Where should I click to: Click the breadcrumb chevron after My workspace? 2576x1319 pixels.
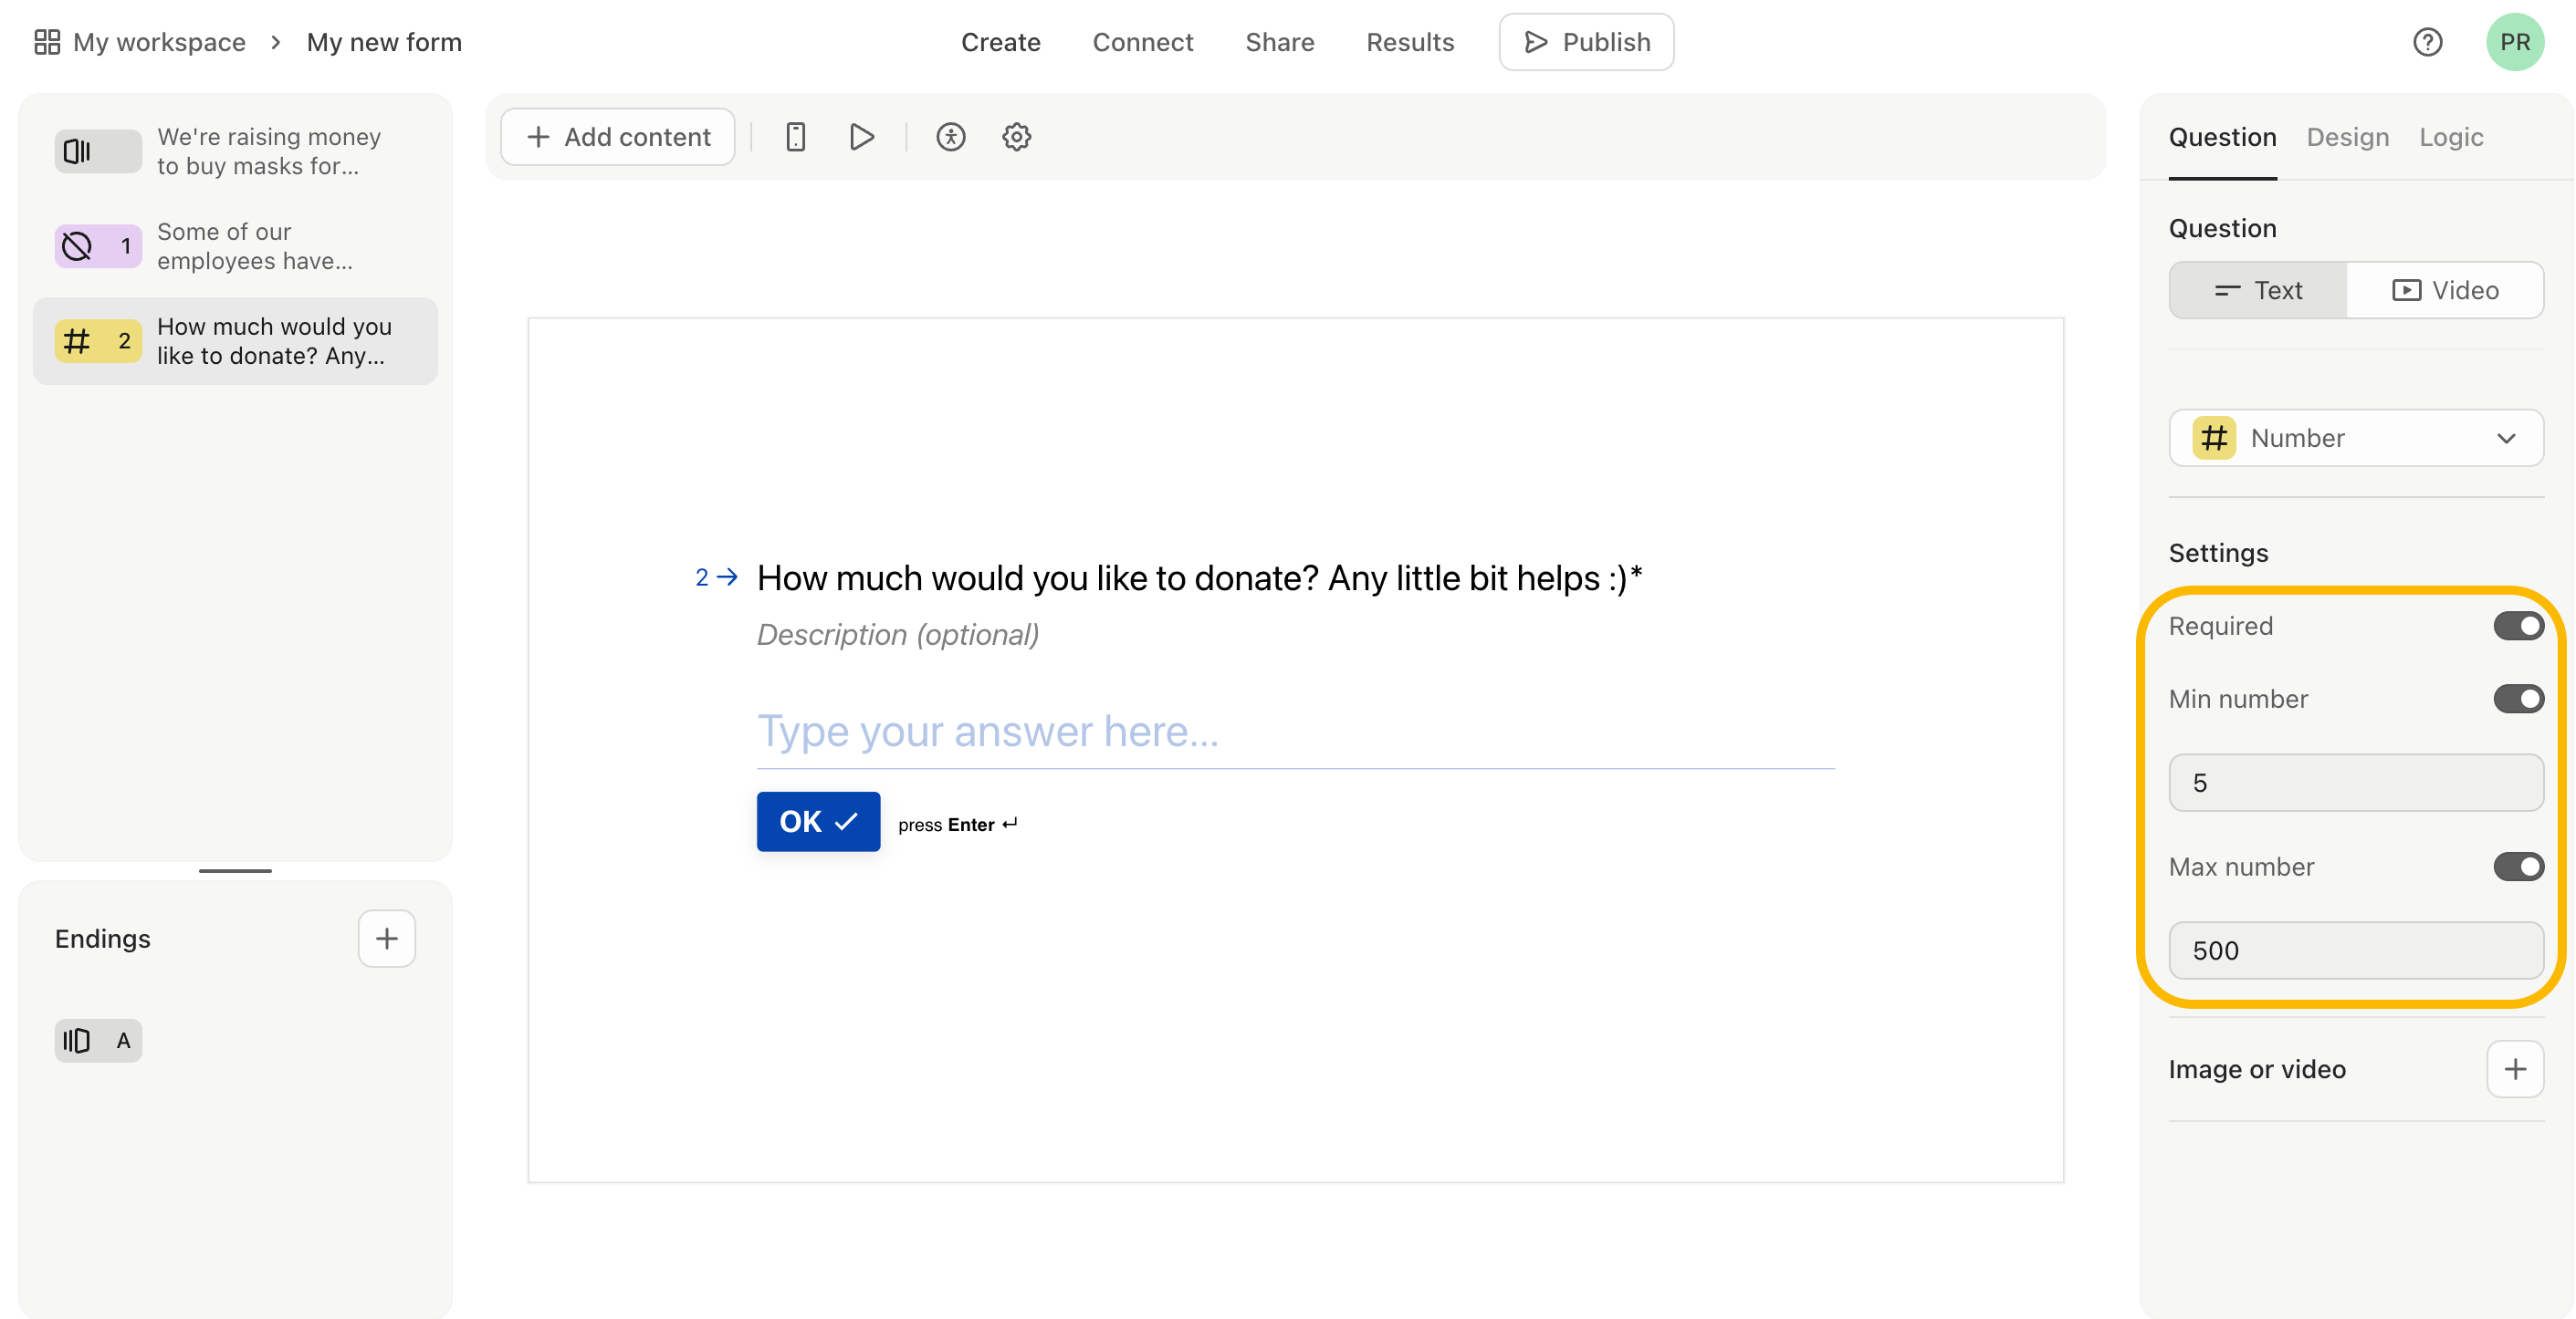point(276,42)
